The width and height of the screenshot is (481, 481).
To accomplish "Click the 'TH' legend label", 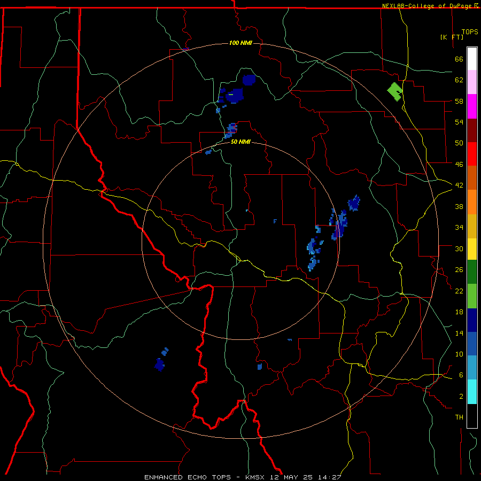I will (x=459, y=417).
